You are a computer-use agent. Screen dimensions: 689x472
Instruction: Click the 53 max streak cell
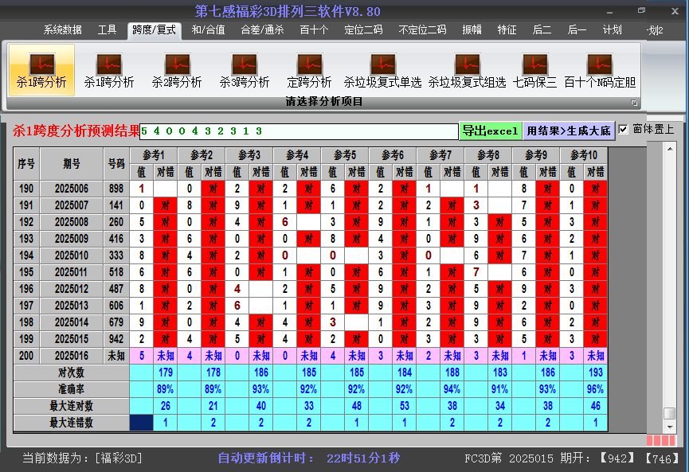pyautogui.click(x=405, y=406)
